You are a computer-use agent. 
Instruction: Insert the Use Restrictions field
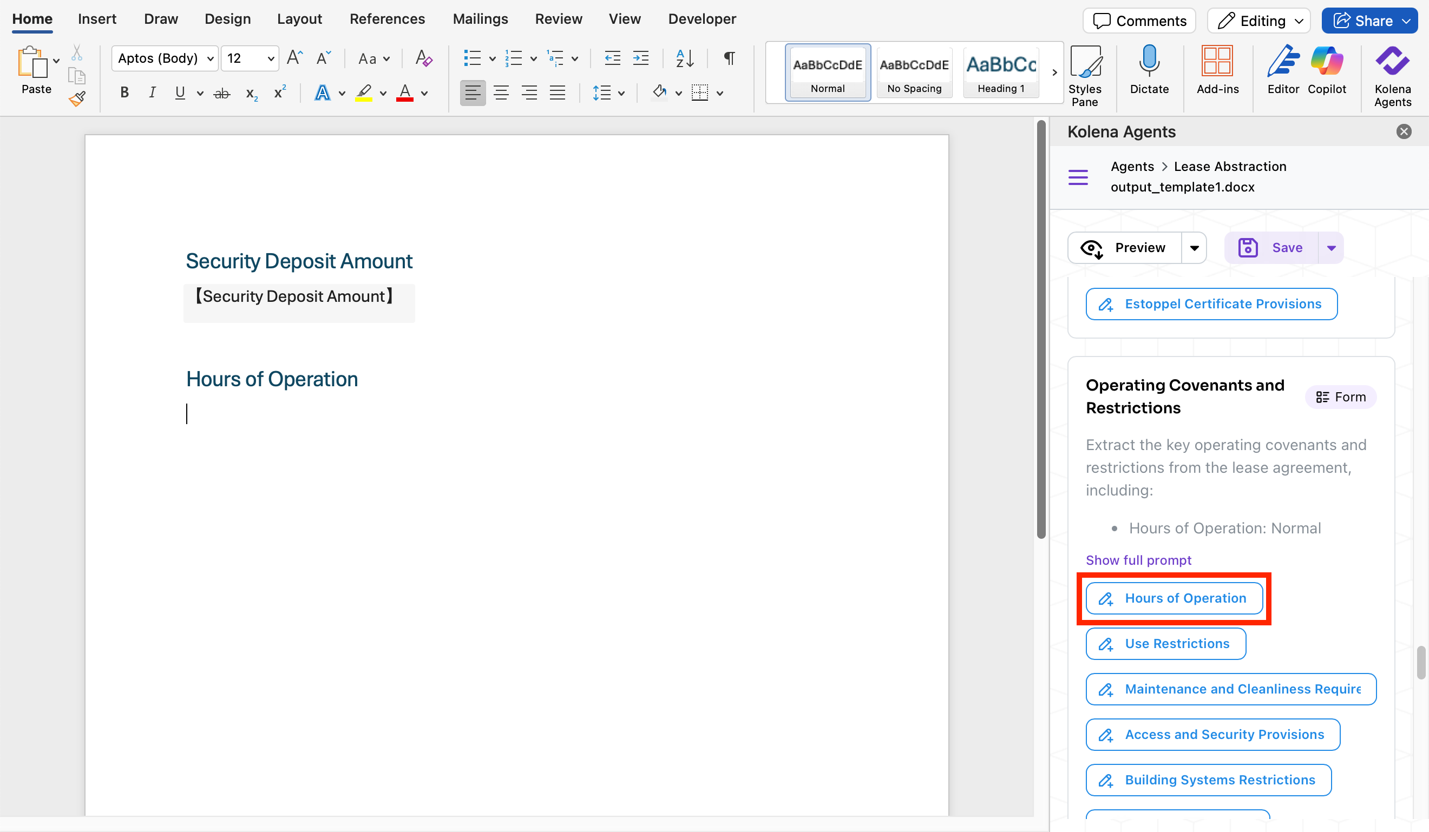1166,643
